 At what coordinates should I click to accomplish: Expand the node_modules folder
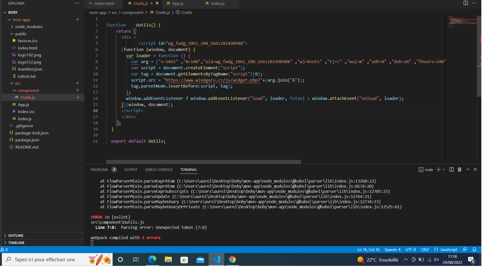[29, 27]
